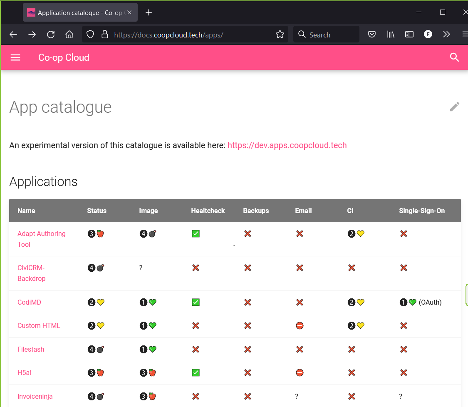Viewport: 468px width, 407px height.
Task: Edit this page using the pencil icon
Action: (455, 107)
